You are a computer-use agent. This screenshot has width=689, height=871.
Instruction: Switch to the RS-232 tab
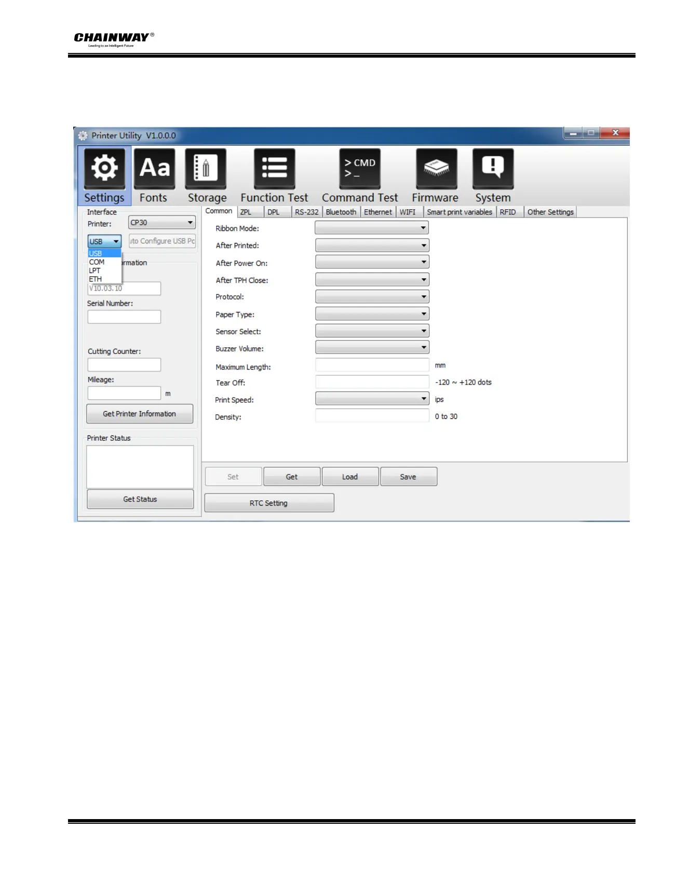pos(307,212)
